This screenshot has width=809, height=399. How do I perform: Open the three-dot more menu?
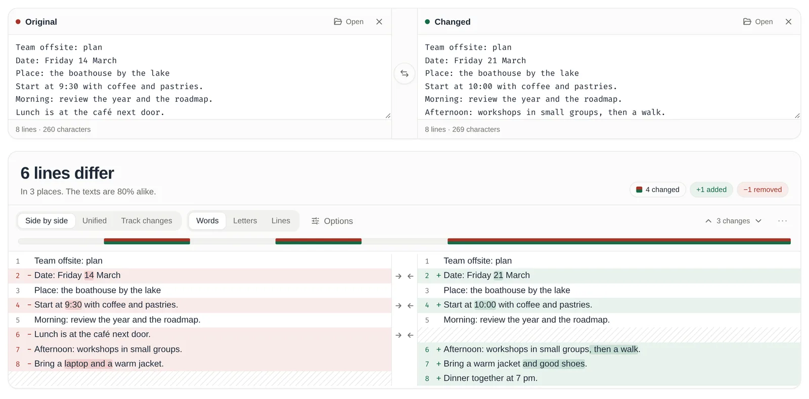click(x=783, y=221)
